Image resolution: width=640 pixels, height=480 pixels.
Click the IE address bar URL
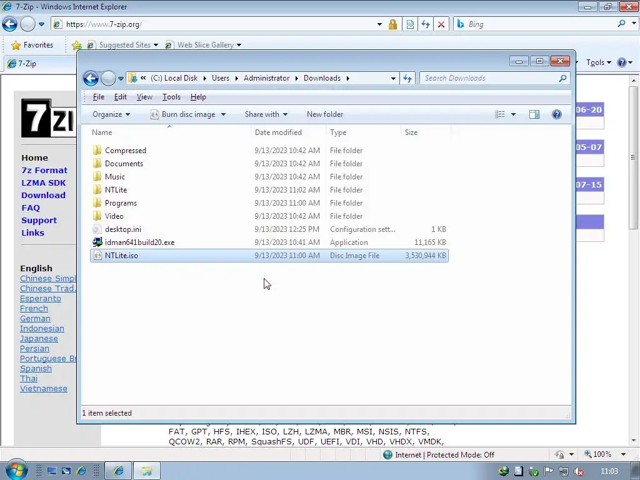(104, 24)
